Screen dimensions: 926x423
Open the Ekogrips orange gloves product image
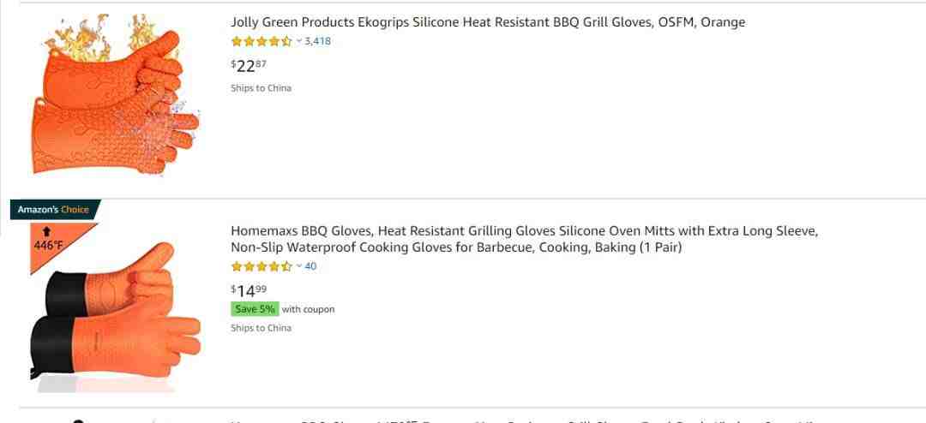click(x=113, y=94)
